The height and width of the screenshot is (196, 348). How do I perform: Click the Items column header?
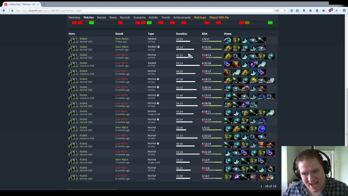pyautogui.click(x=228, y=34)
